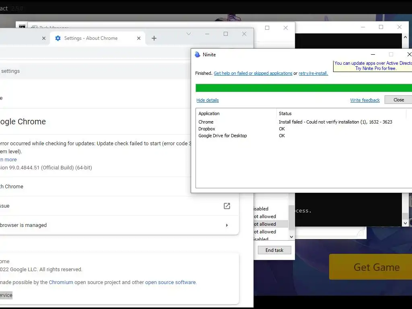This screenshot has width=412, height=309.
Task: Click the retry/re-install link in Ninite
Action: click(x=313, y=73)
